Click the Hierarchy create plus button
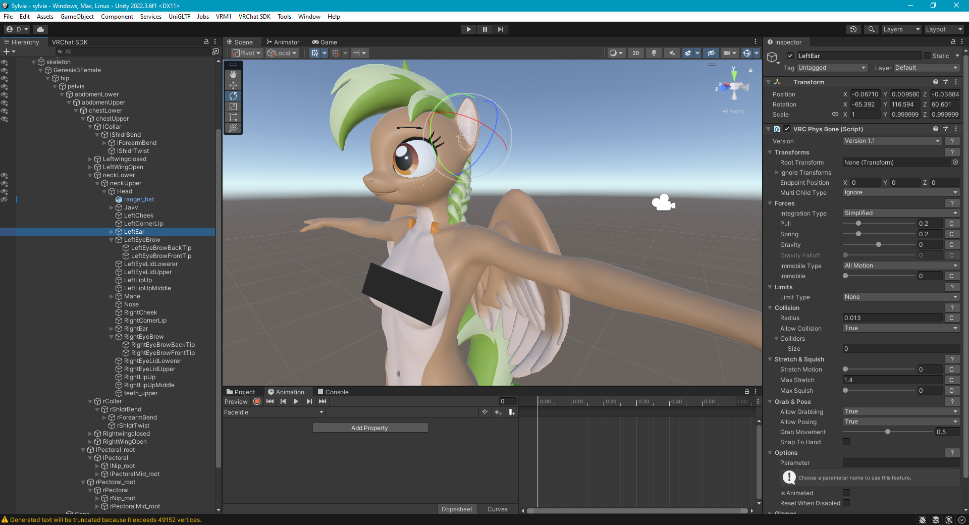This screenshot has height=525, width=969. (7, 51)
